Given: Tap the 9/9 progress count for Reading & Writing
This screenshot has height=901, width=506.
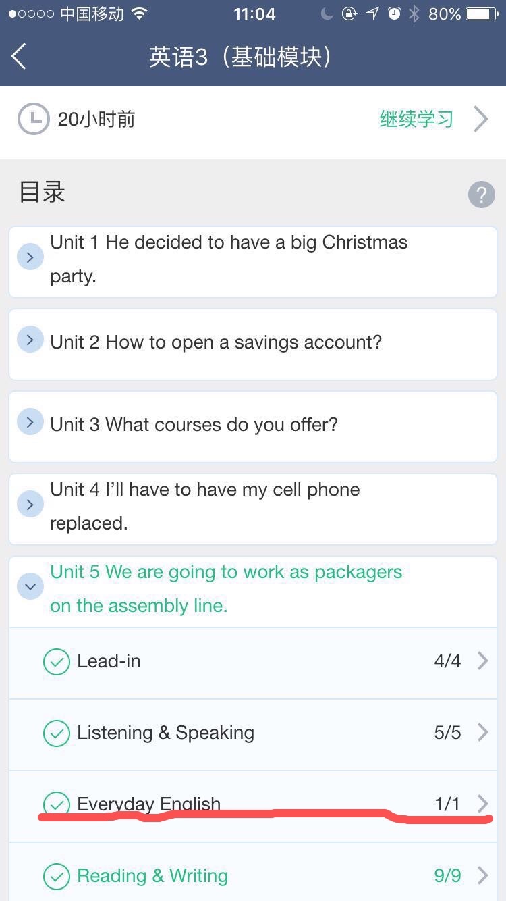Looking at the screenshot, I should click(447, 876).
